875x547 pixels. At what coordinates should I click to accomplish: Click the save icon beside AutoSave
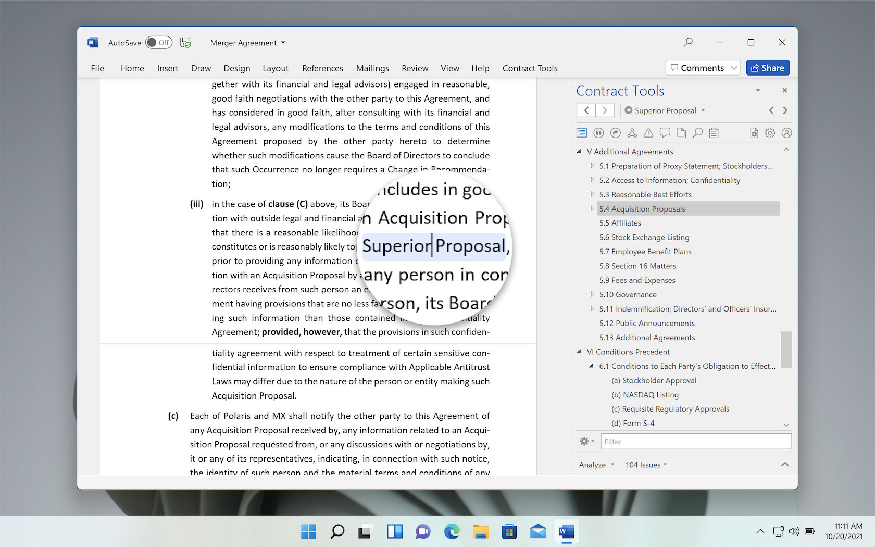185,43
